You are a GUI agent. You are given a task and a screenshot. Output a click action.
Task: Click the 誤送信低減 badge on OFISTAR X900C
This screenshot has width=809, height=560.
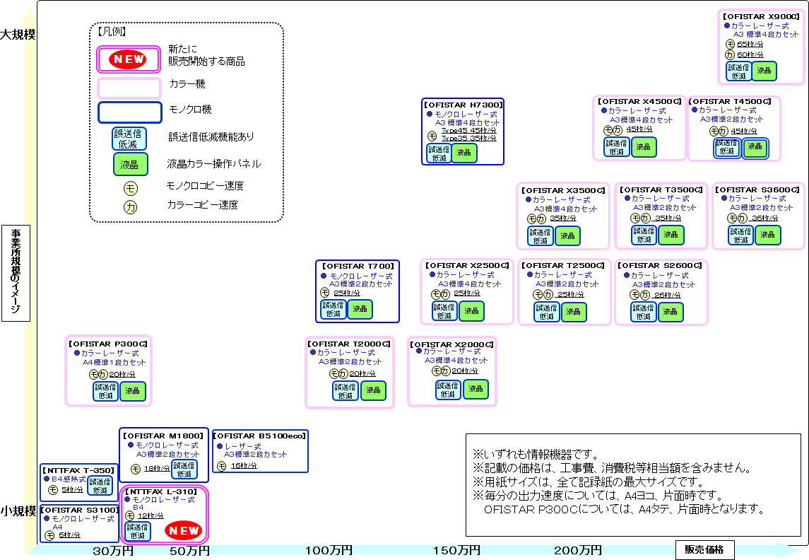click(x=739, y=71)
